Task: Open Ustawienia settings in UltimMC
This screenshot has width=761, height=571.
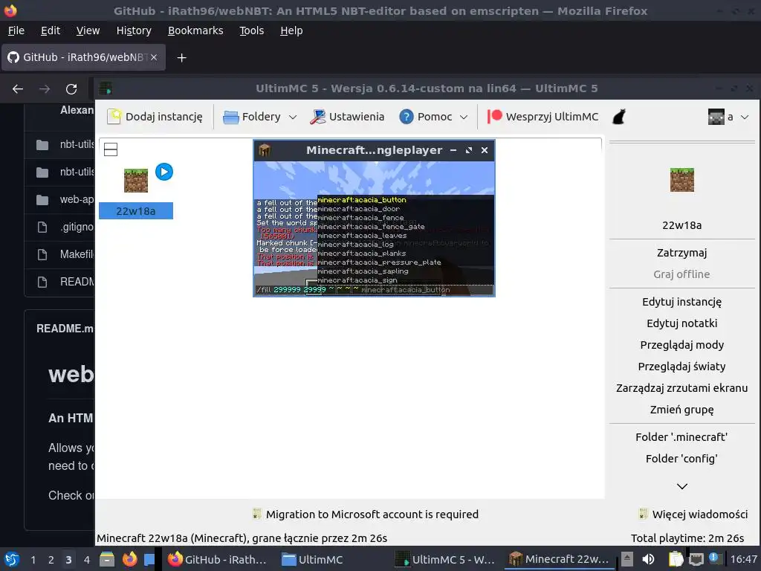Action: tap(347, 117)
